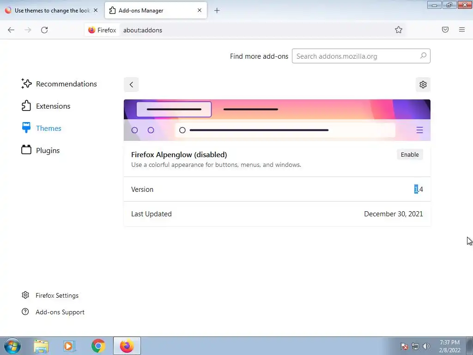473x355 pixels.
Task: Click the 'December 30, 2021' date
Action: 394,214
